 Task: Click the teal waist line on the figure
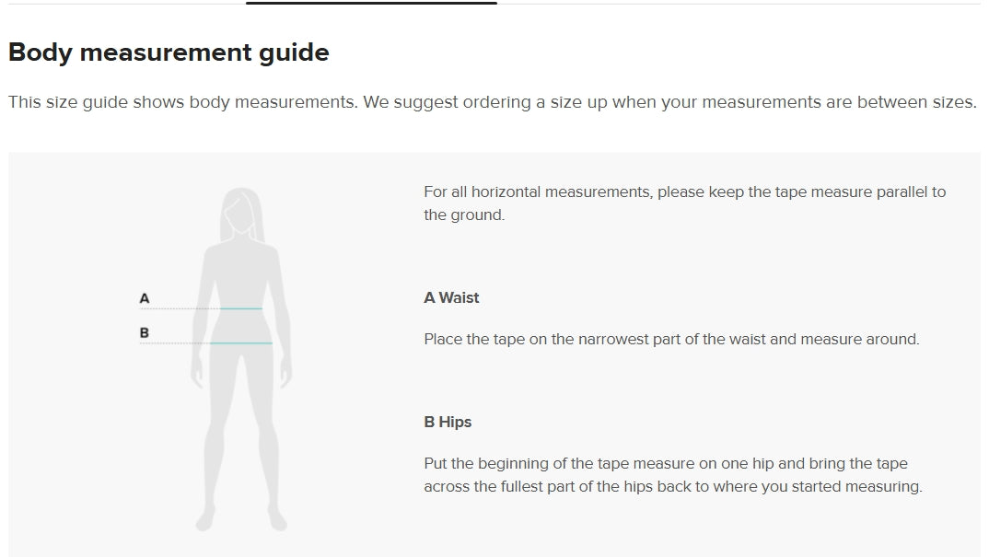pyautogui.click(x=241, y=308)
